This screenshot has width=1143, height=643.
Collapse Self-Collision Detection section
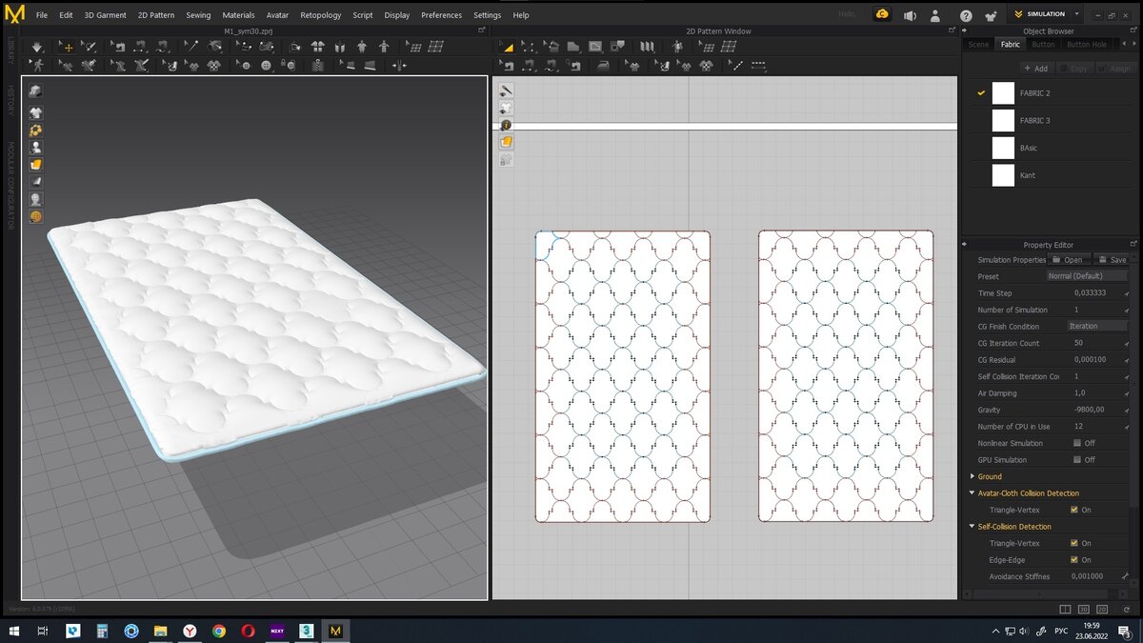[x=973, y=527]
